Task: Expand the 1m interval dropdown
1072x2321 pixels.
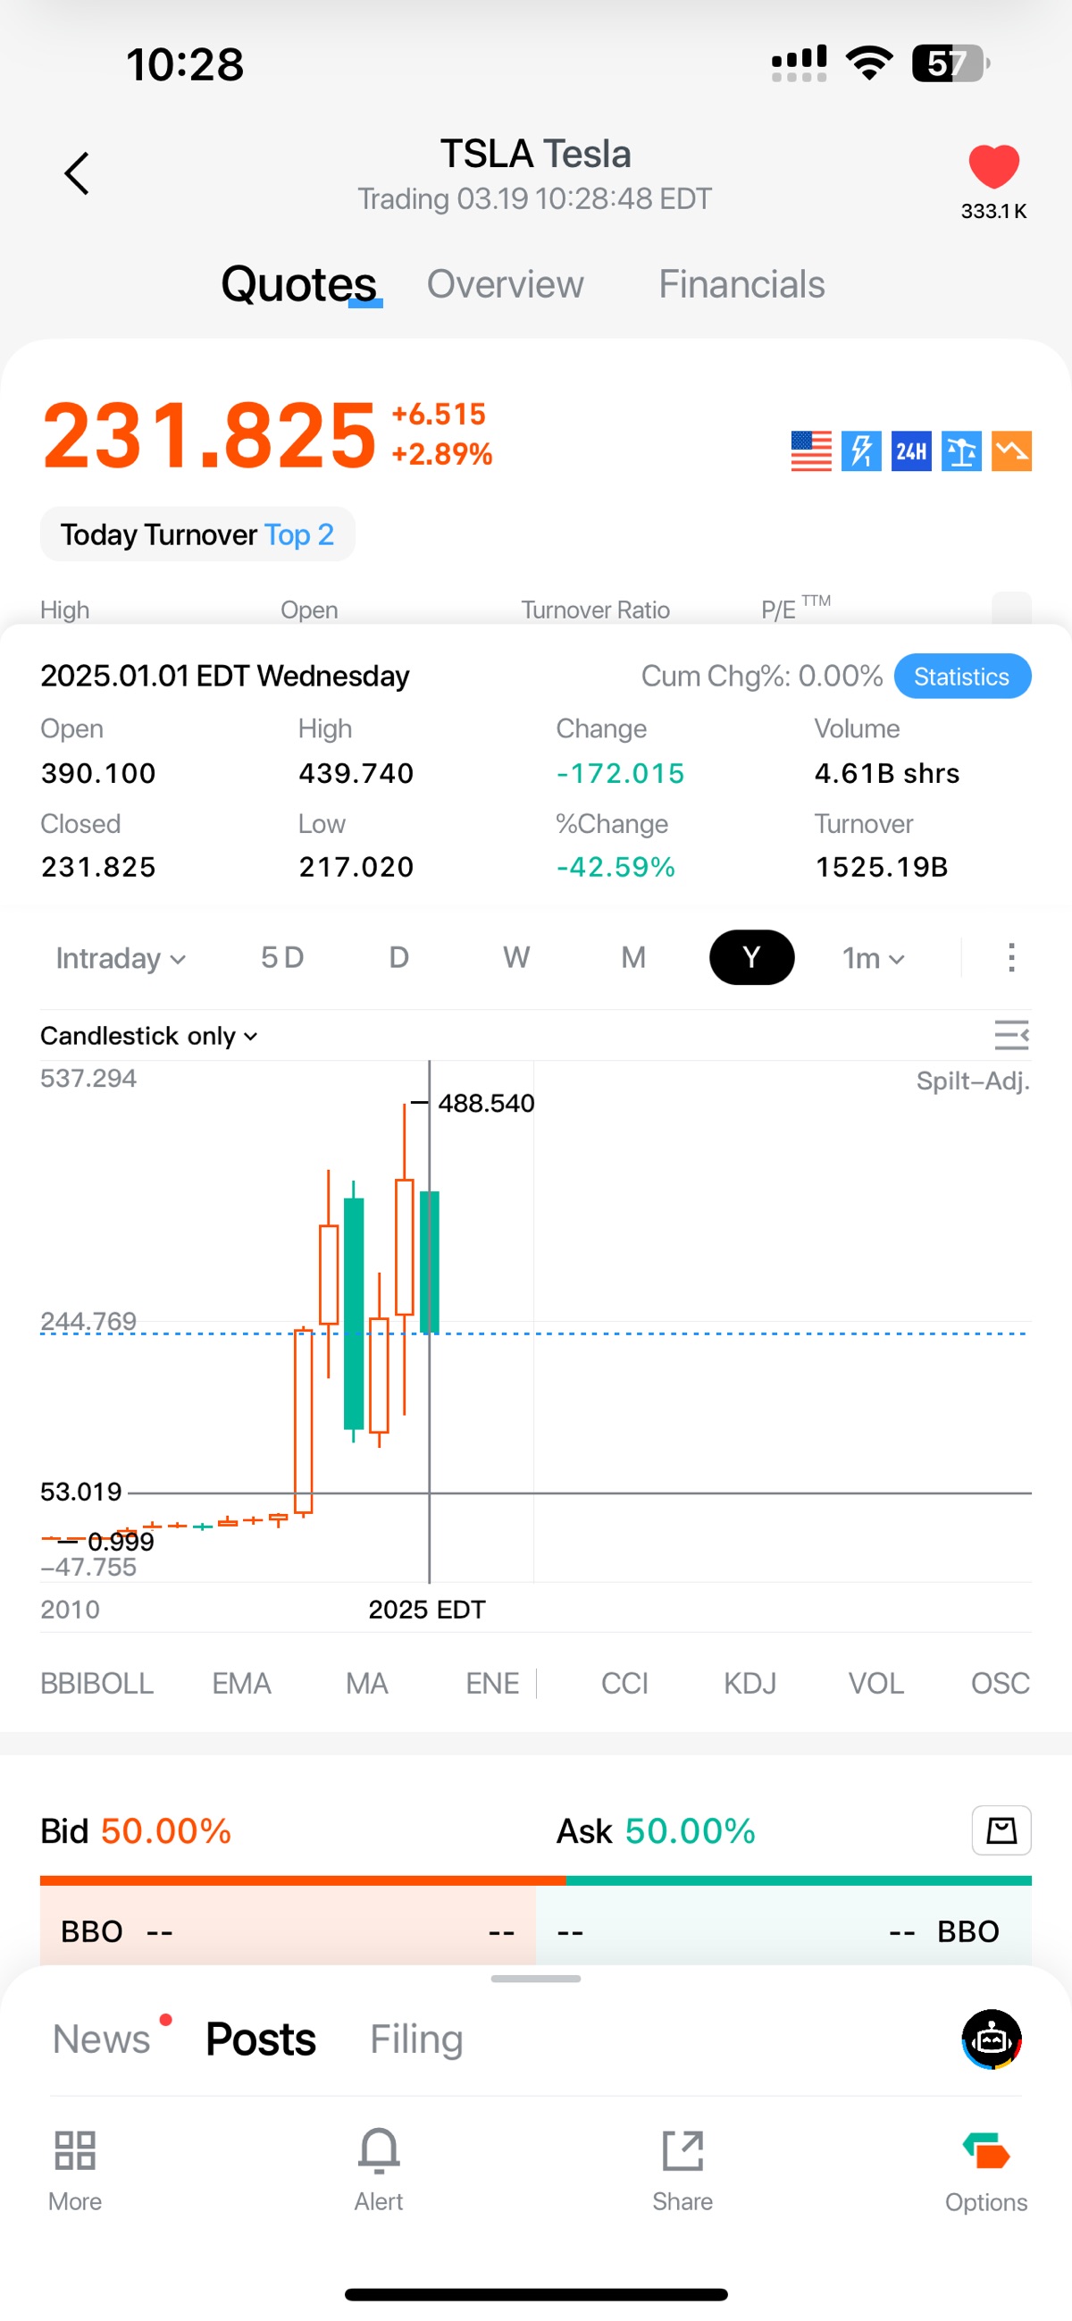Action: click(873, 958)
